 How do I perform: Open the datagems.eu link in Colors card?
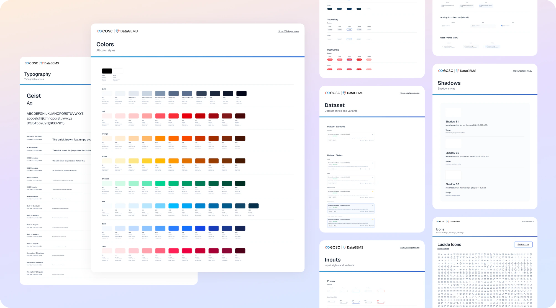click(x=288, y=31)
